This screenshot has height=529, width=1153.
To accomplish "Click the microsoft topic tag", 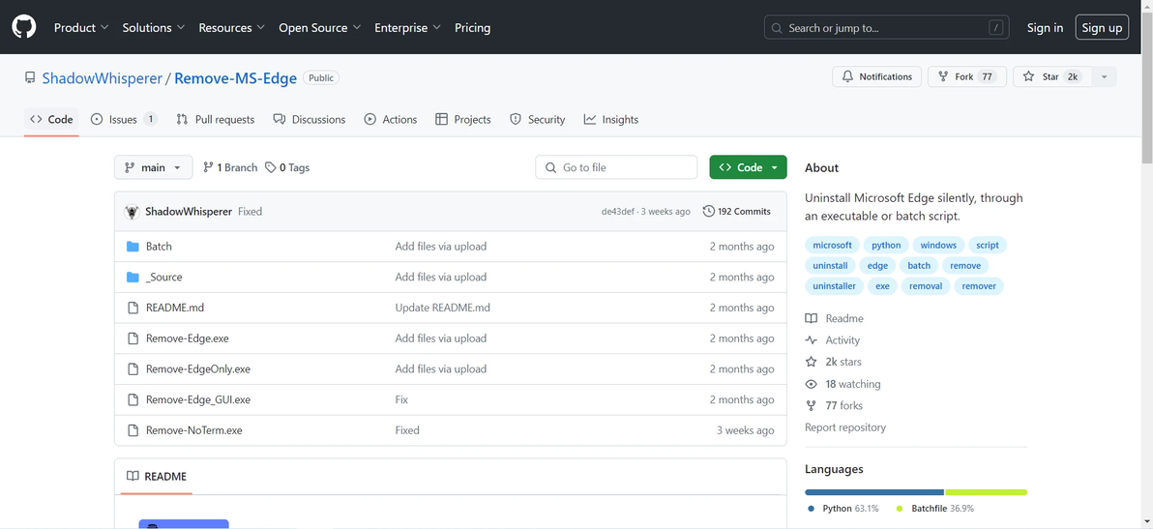I will (x=832, y=246).
